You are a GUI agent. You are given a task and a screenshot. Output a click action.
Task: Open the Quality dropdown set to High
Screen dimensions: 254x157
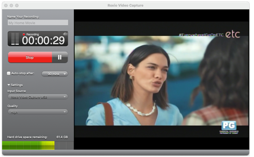click(x=38, y=112)
